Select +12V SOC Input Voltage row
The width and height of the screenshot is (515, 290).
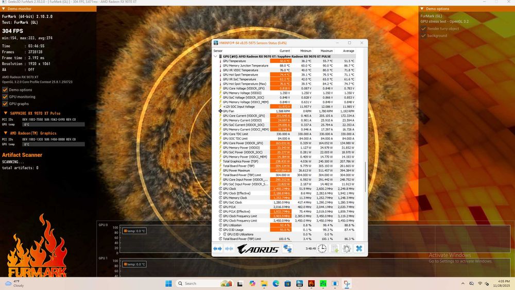coord(284,107)
